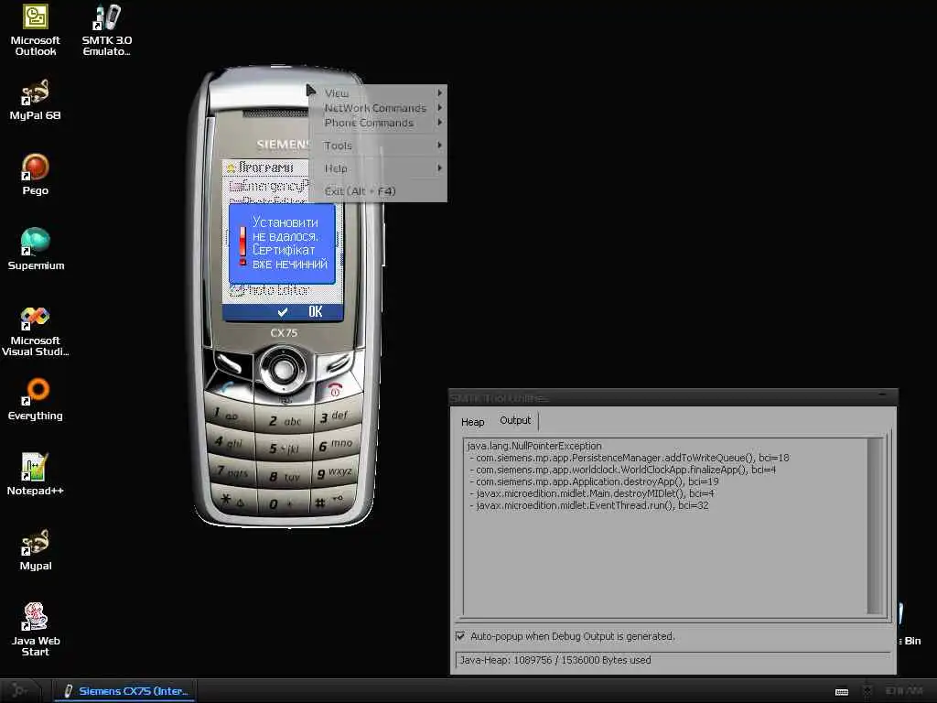Click the Java-Heap bytes used status field
The image size is (937, 703).
(x=673, y=660)
